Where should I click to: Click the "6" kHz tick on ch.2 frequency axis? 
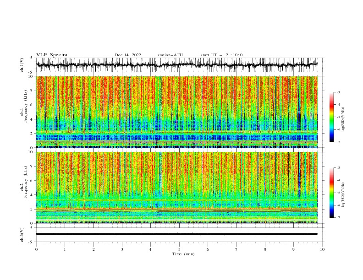pyautogui.click(x=32, y=181)
